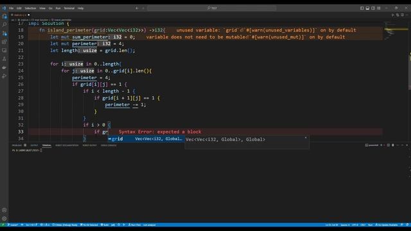The image size is (411, 231).
Task: Click the editor vertical scrollbar
Action: [410, 71]
